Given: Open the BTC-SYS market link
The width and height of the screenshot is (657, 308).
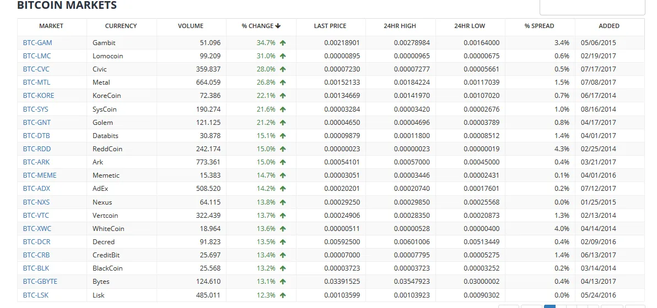Looking at the screenshot, I should (x=36, y=109).
